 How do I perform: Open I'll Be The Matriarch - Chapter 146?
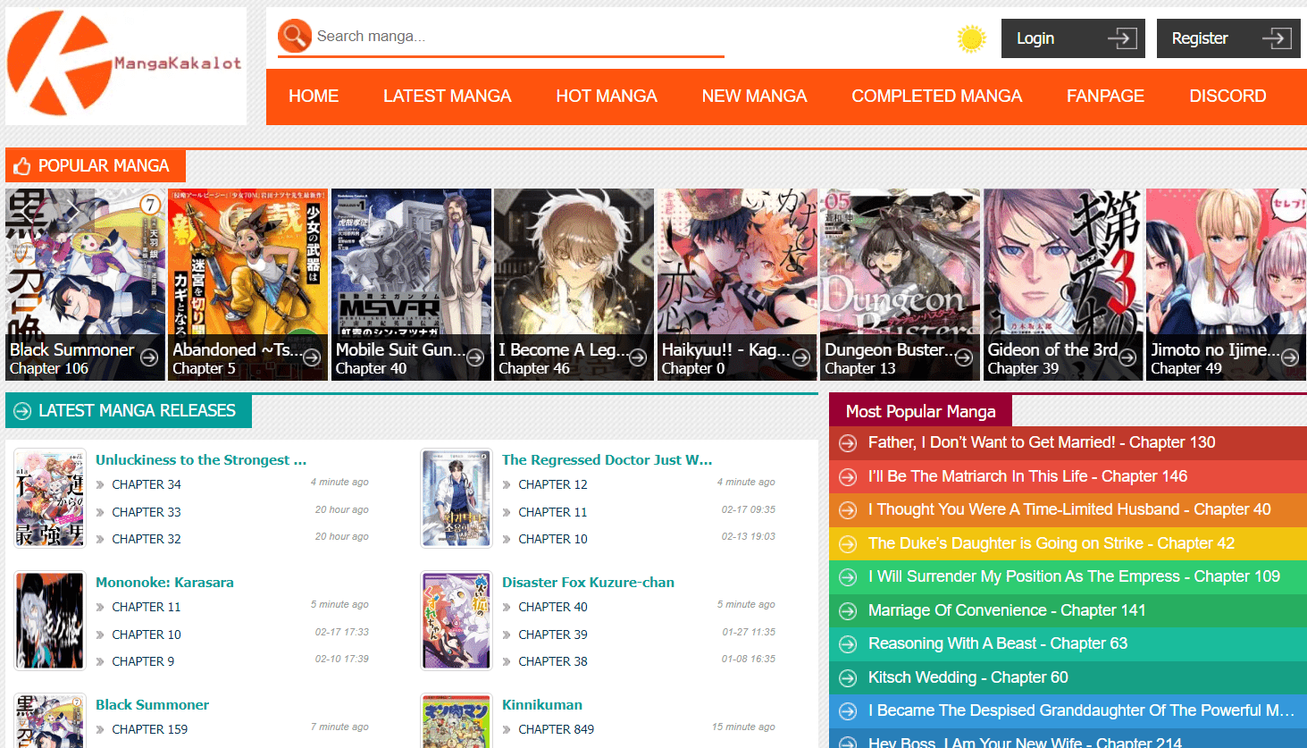(x=1027, y=476)
